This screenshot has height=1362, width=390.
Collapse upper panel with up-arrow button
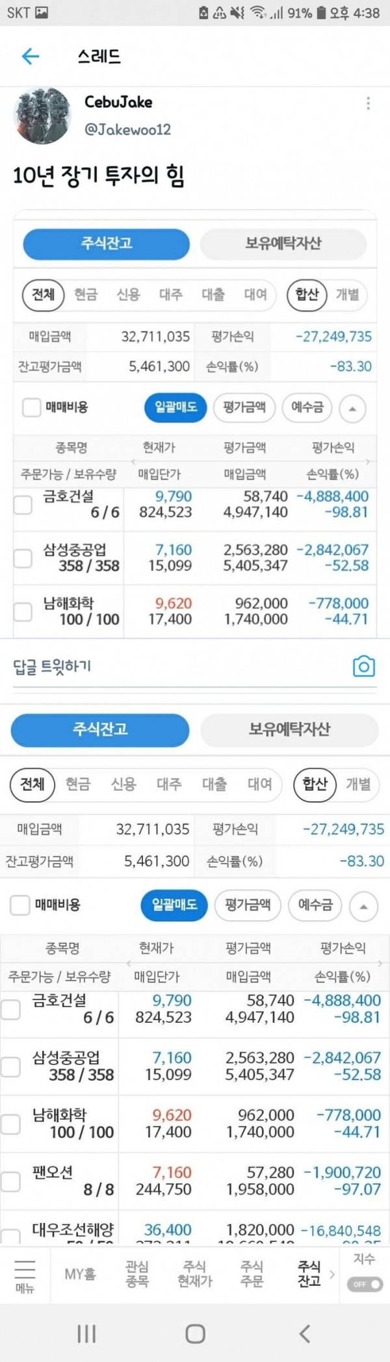point(352,409)
